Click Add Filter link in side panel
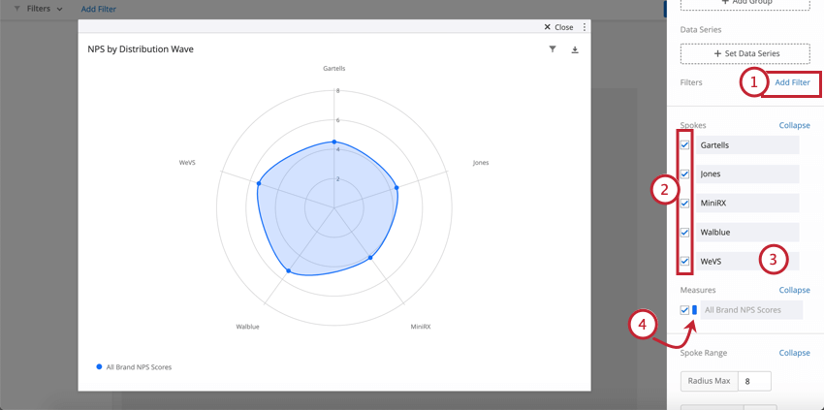This screenshot has height=410, width=824. (792, 82)
